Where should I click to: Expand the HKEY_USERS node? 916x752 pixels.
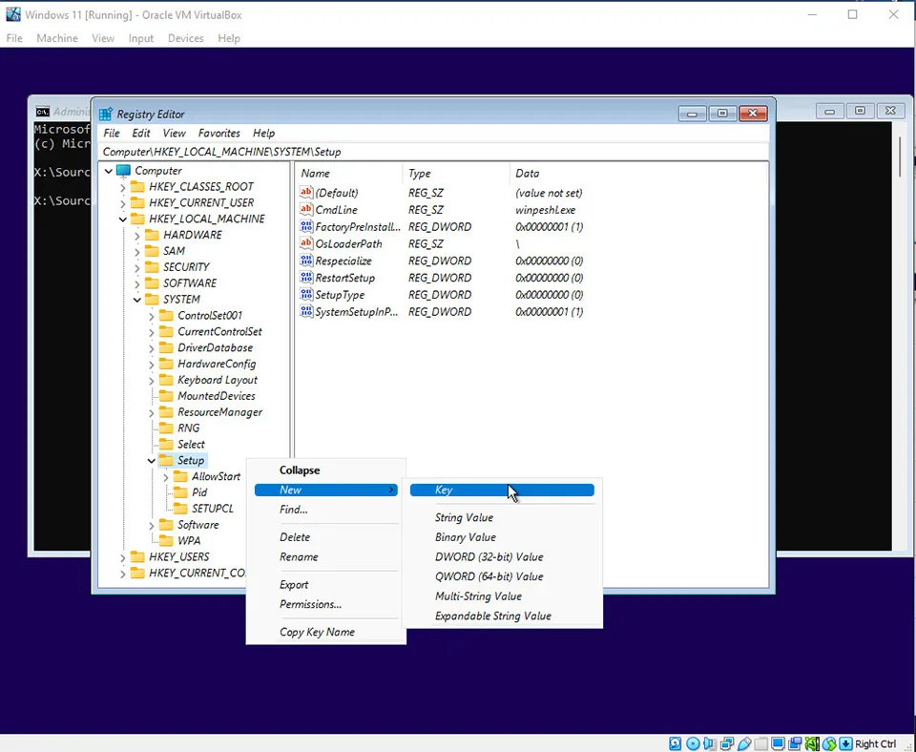(123, 558)
